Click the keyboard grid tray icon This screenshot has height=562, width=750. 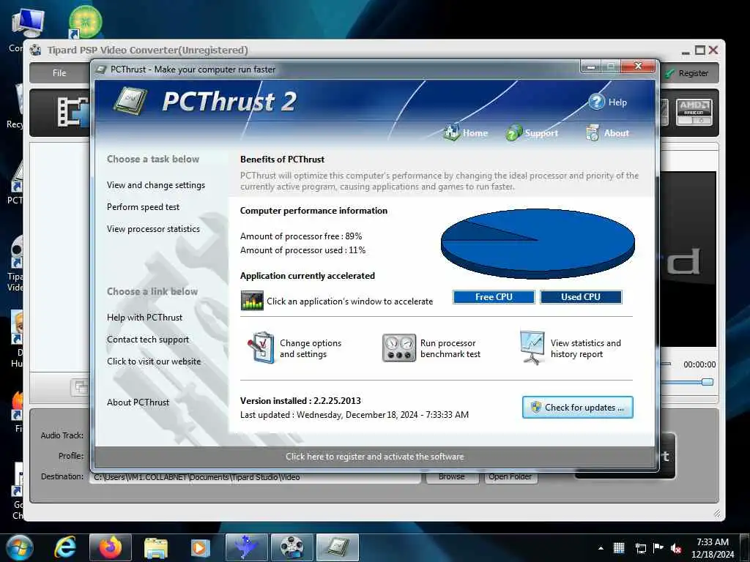click(619, 548)
